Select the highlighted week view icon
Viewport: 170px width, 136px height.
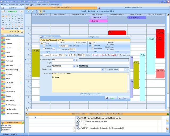click(x=40, y=11)
